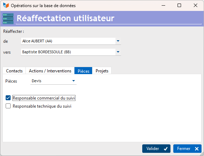204x156 pixels.
Task: Expand the 'vers' user dropdown arrow
Action: point(118,52)
